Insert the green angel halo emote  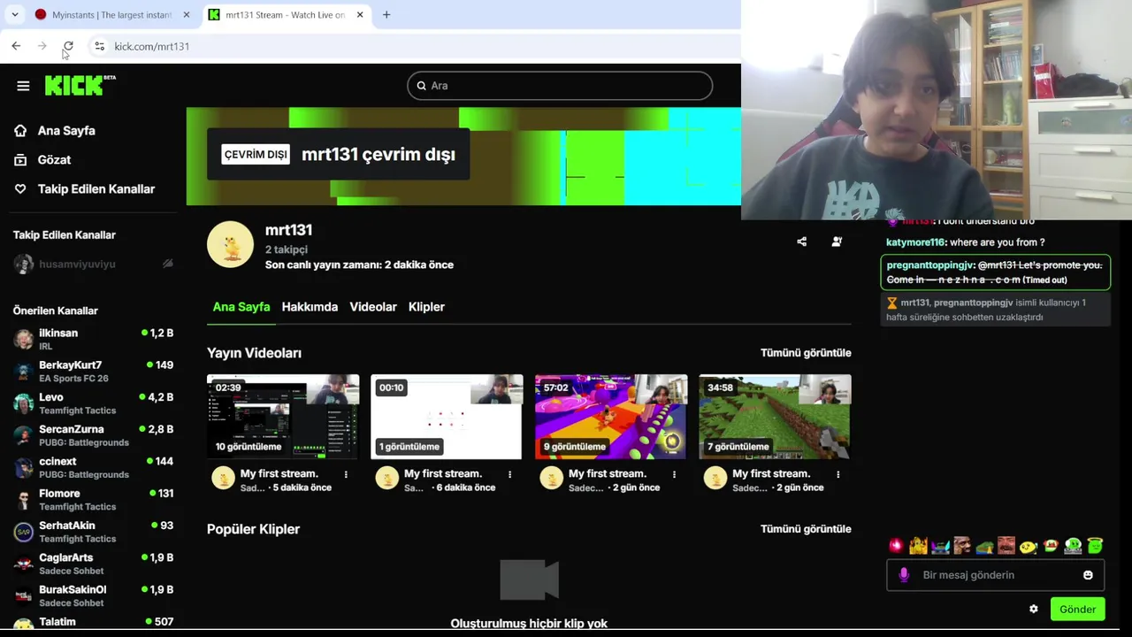(1095, 546)
